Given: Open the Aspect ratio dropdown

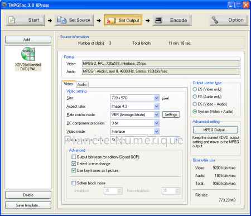Looking at the screenshot, I should point(157,107).
